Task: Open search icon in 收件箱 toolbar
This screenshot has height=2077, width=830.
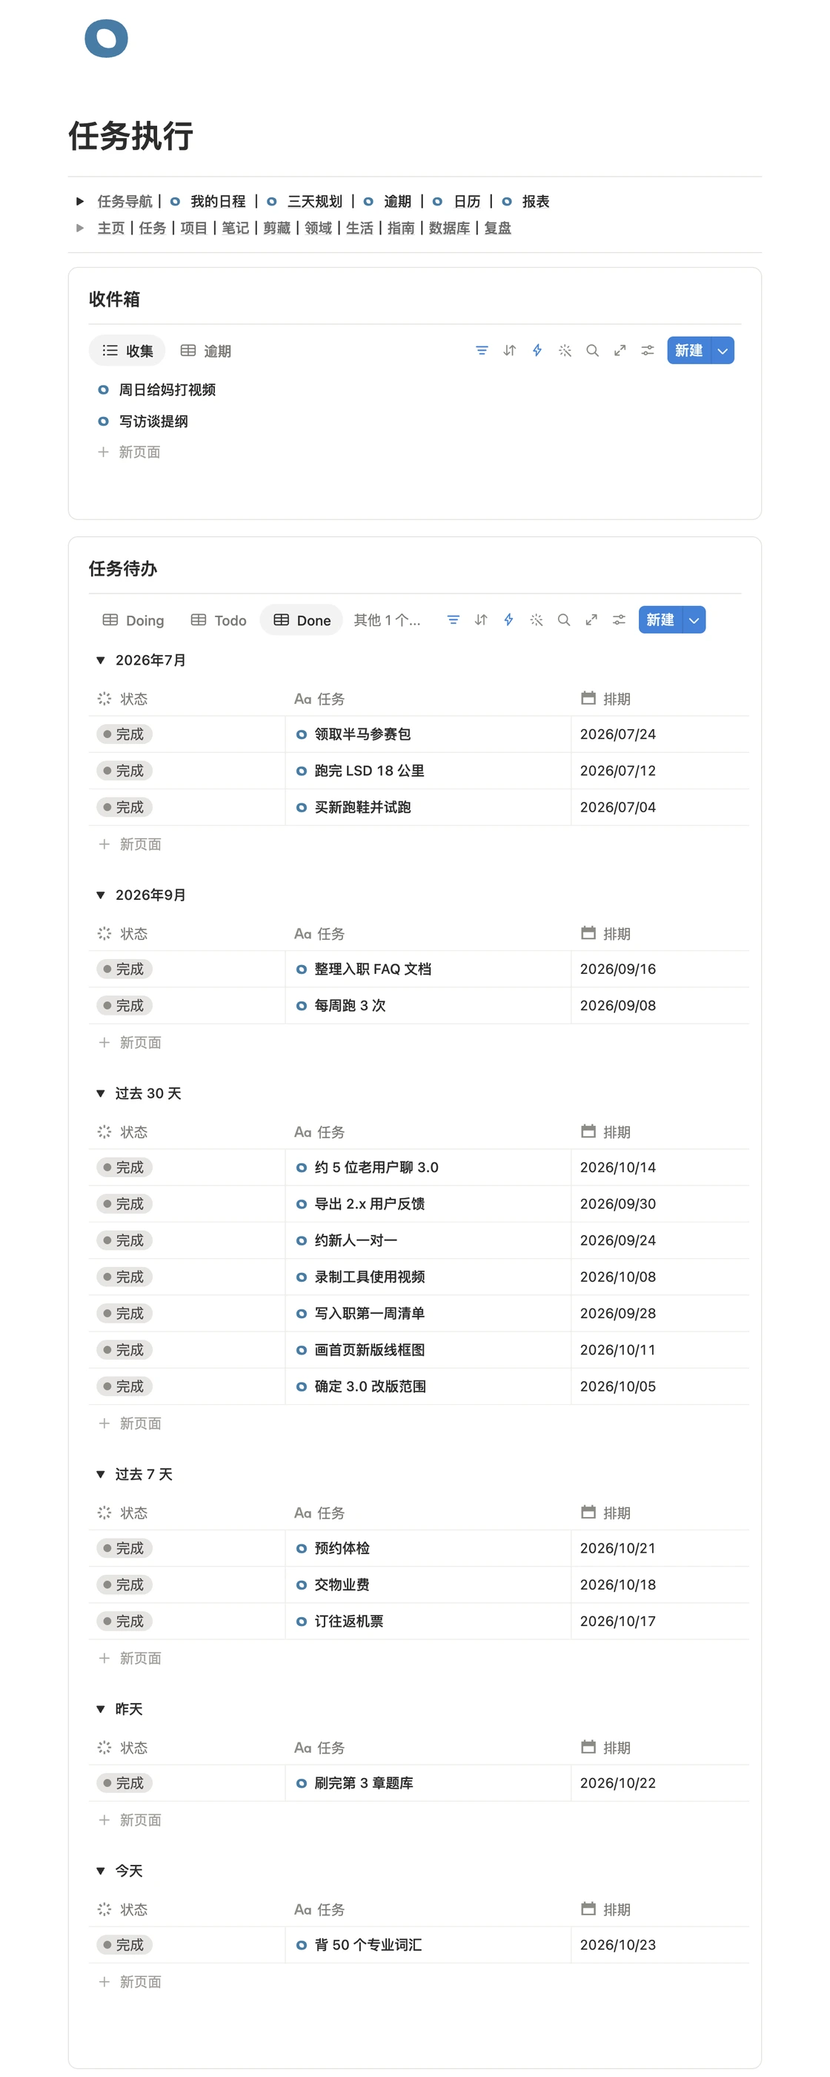Action: point(592,350)
